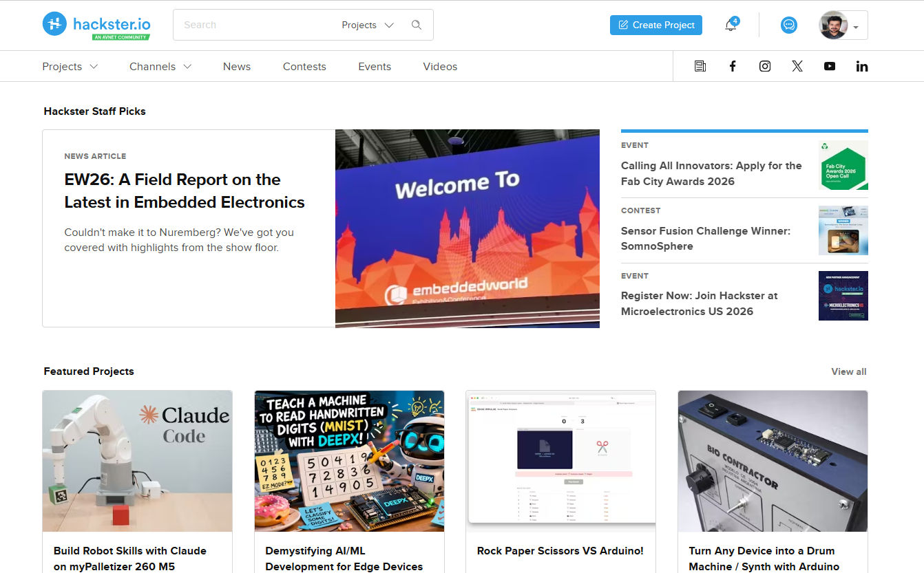
Task: Open the user profile avatar menu
Action: pos(843,25)
